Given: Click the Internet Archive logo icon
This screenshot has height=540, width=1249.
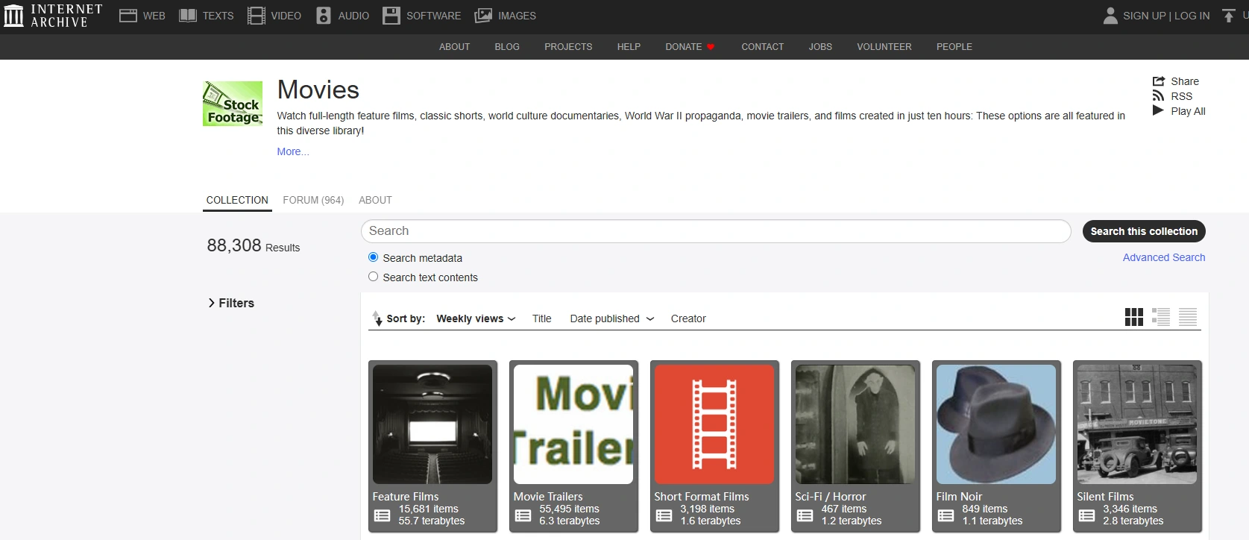Looking at the screenshot, I should [x=14, y=16].
